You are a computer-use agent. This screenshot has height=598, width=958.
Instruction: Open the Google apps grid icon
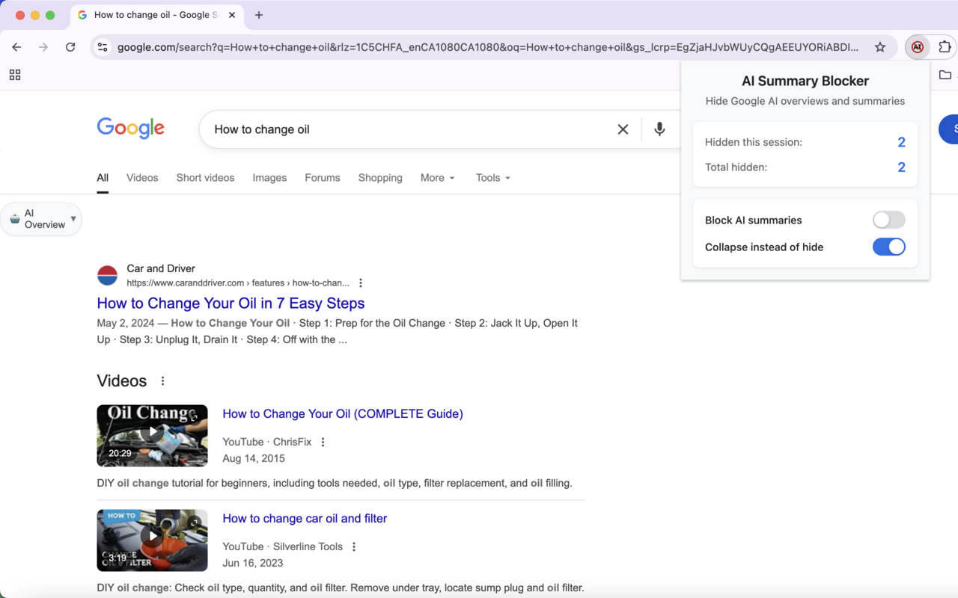(15, 75)
